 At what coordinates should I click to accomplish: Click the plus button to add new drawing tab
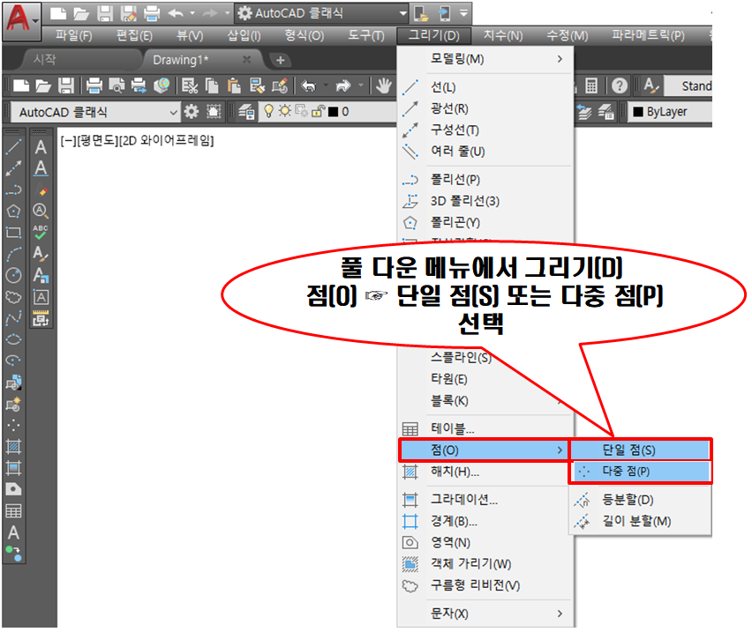[x=281, y=60]
